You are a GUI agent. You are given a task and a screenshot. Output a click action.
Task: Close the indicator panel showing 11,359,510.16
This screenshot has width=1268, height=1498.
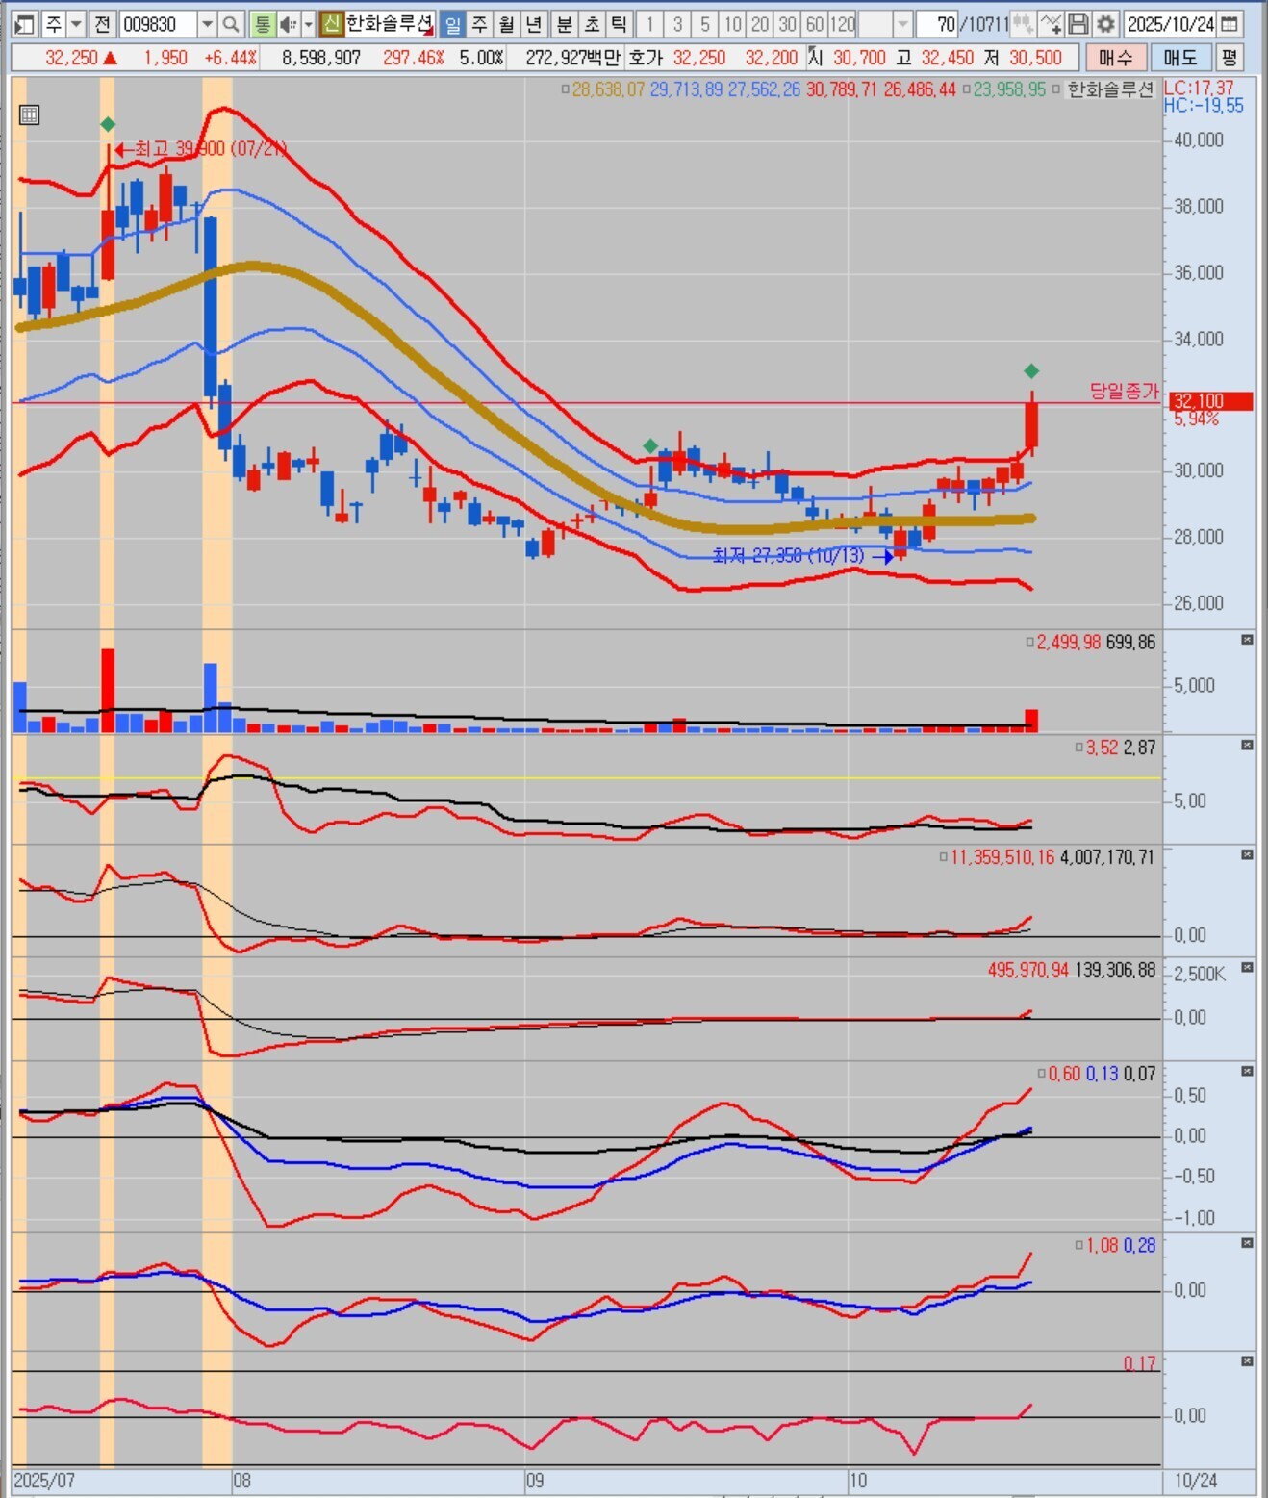pos(1247,854)
